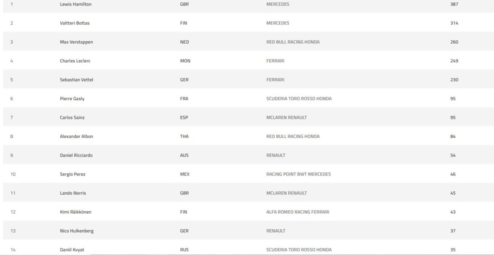Click the RACING POINT BWT MERCEDES team
Screen dimensions: 494x255
299,174
